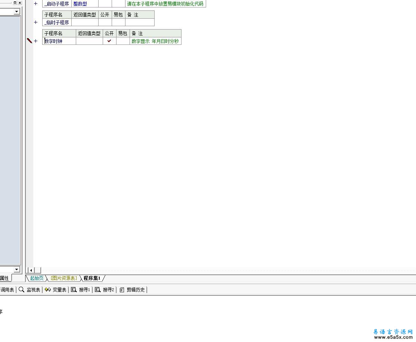The image size is (416, 342).
Task: Click the 易语言资源网 watermark link
Action: click(393, 332)
